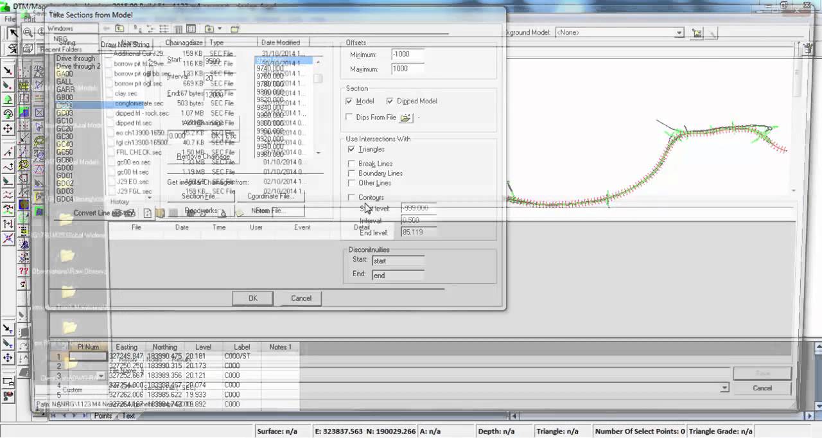Select string 'GALL' in the list
The height and width of the screenshot is (438, 822).
tap(64, 82)
